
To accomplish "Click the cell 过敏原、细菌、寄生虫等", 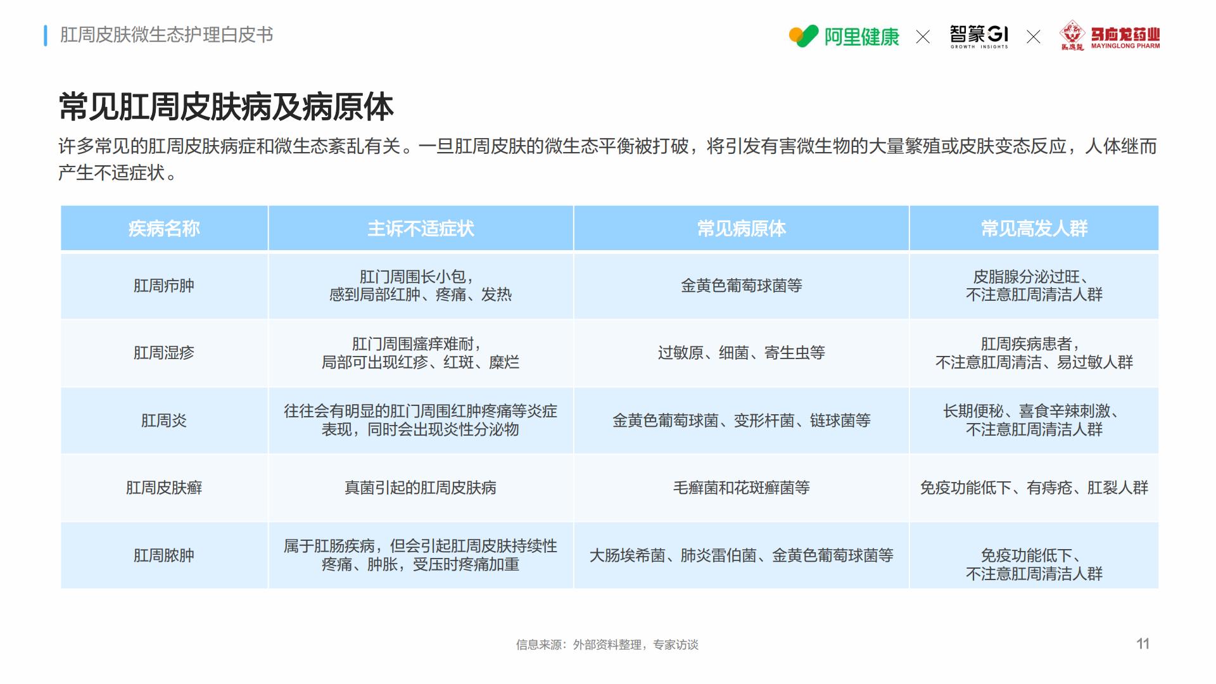I will tap(741, 353).
